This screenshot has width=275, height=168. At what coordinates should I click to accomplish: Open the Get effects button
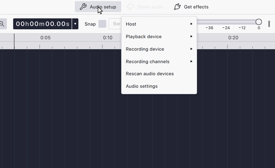point(191,7)
